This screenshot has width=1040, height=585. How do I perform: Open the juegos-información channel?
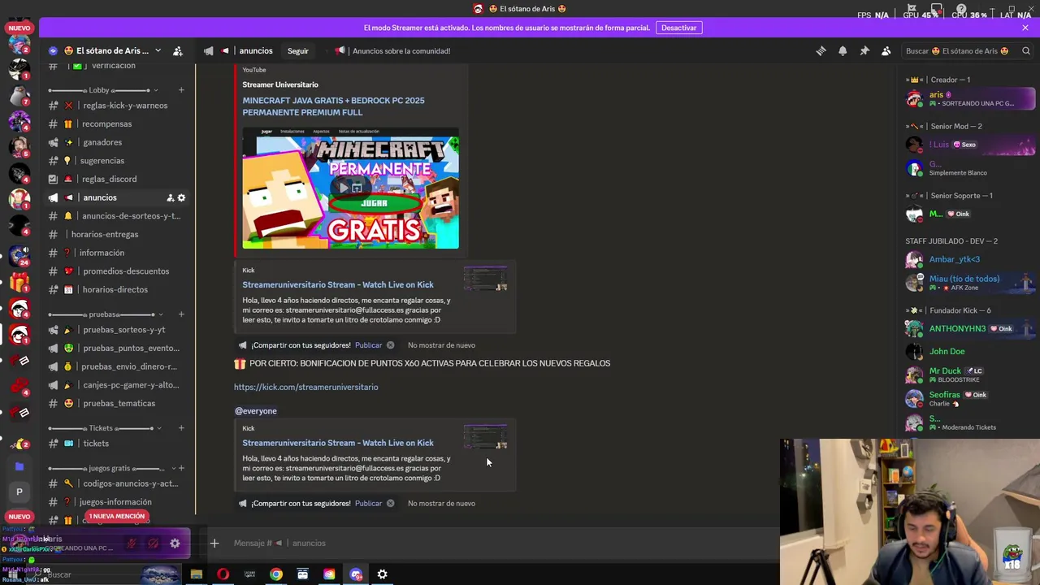point(116,502)
